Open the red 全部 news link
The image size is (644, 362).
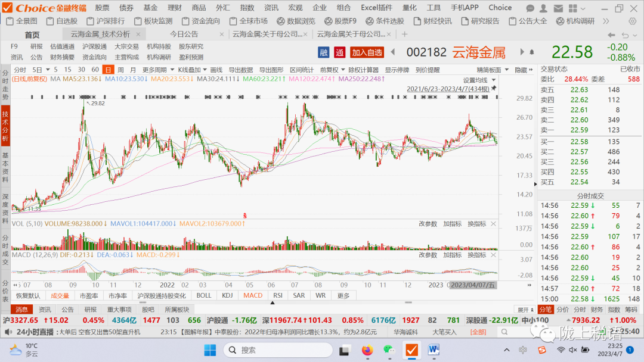pyautogui.click(x=478, y=332)
